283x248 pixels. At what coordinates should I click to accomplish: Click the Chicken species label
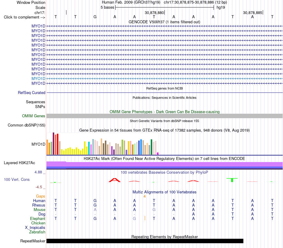point(38,223)
